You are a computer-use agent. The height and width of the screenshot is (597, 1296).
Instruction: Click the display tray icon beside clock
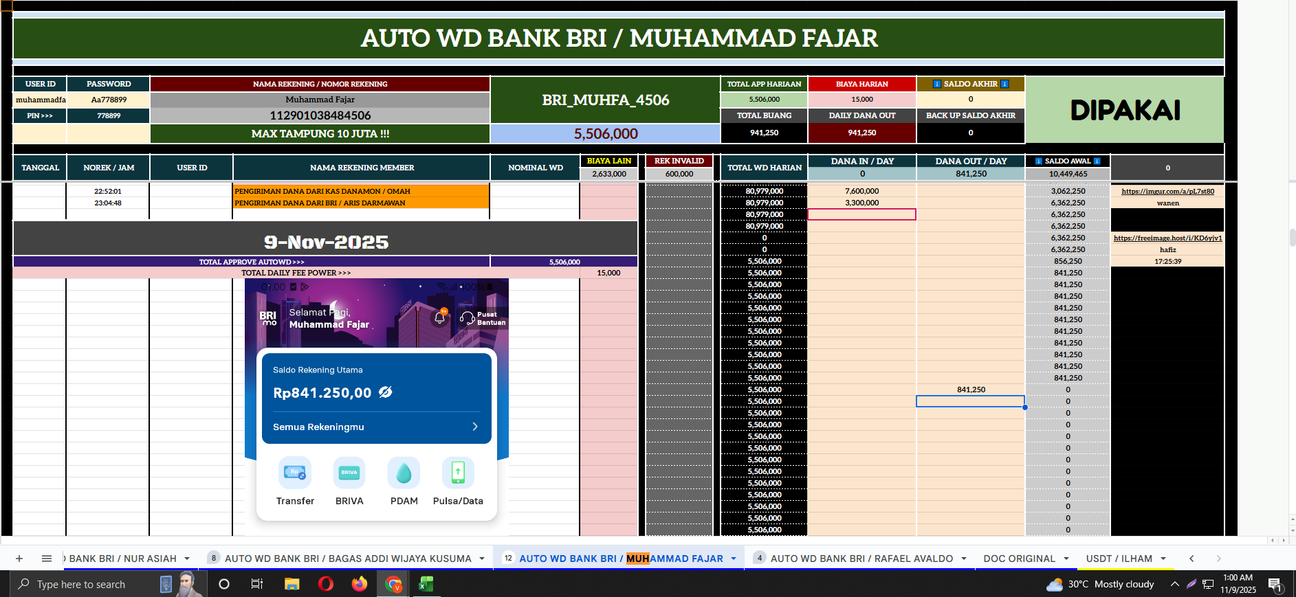(1208, 585)
